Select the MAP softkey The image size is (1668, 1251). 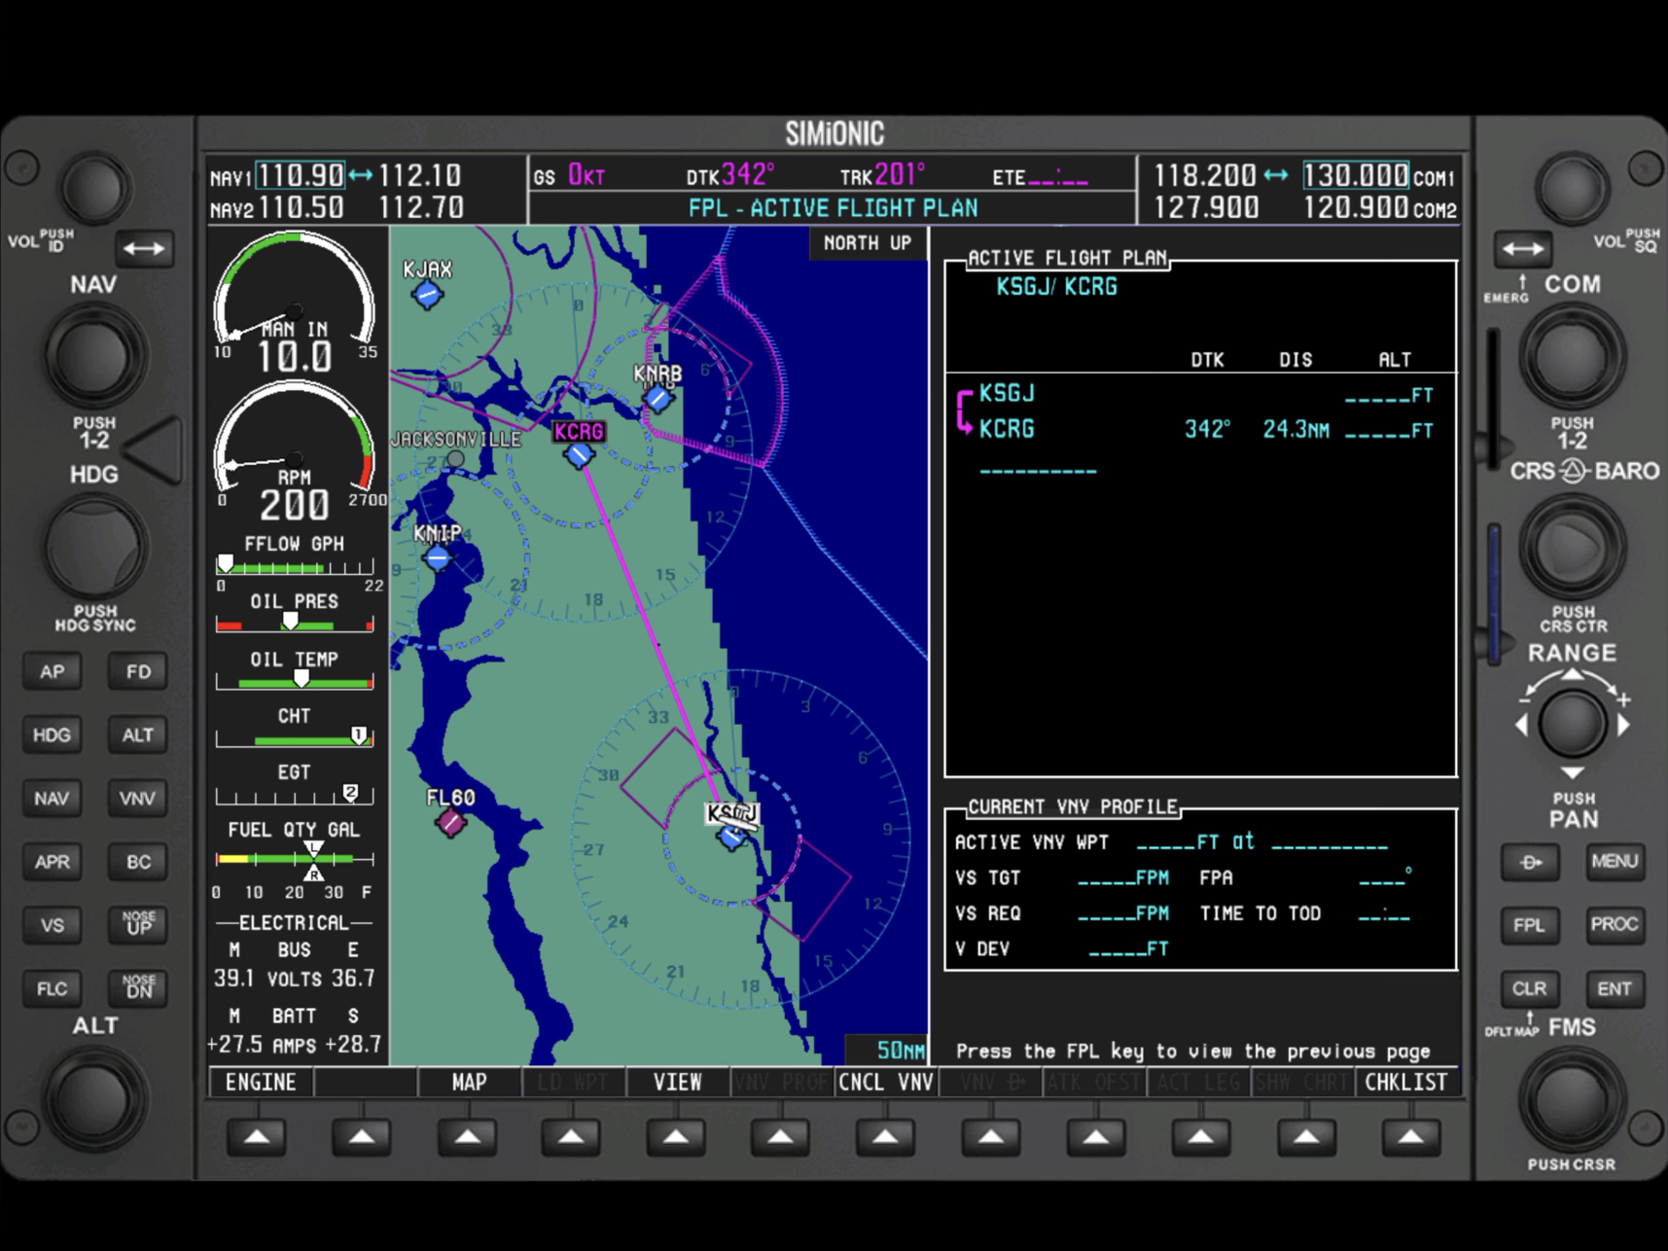469,1083
